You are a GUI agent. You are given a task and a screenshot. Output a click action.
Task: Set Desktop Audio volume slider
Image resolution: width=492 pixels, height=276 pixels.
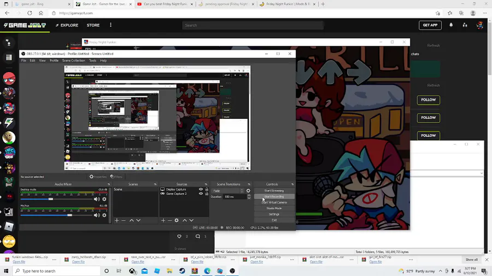(x=56, y=199)
